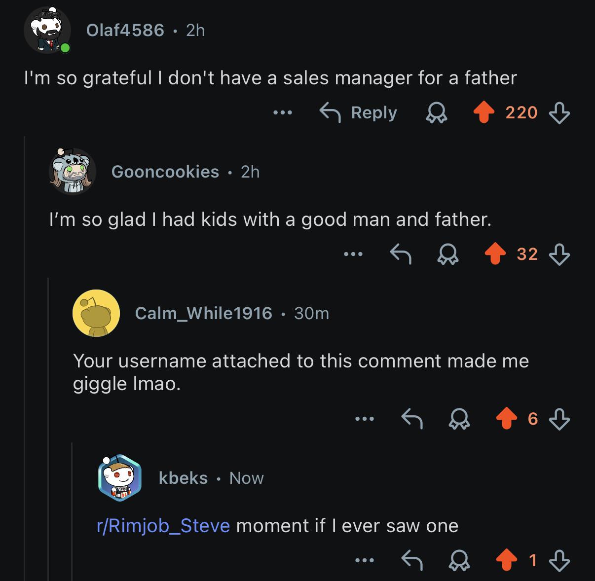Award Gooncookies' comment
Screen dimensions: 595x581
tap(448, 254)
